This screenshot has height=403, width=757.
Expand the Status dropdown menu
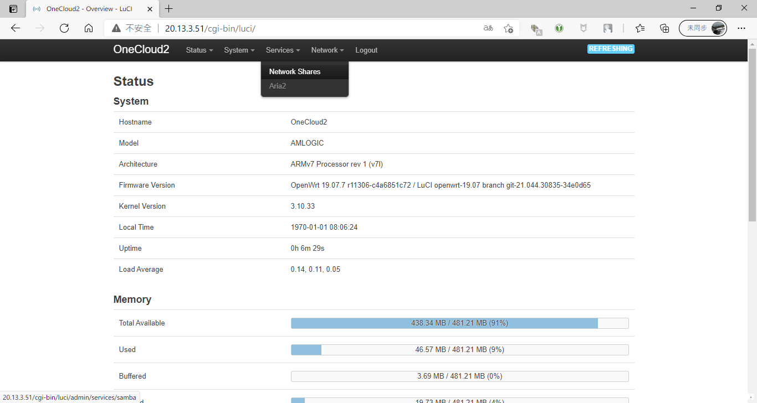coord(200,50)
